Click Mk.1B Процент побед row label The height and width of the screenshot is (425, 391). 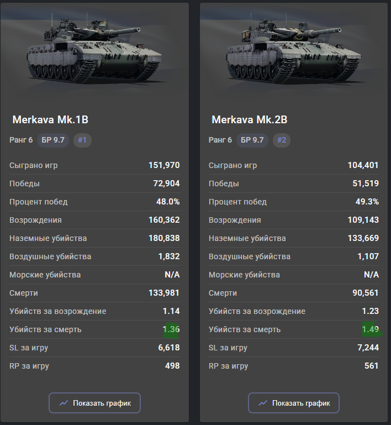coord(39,202)
